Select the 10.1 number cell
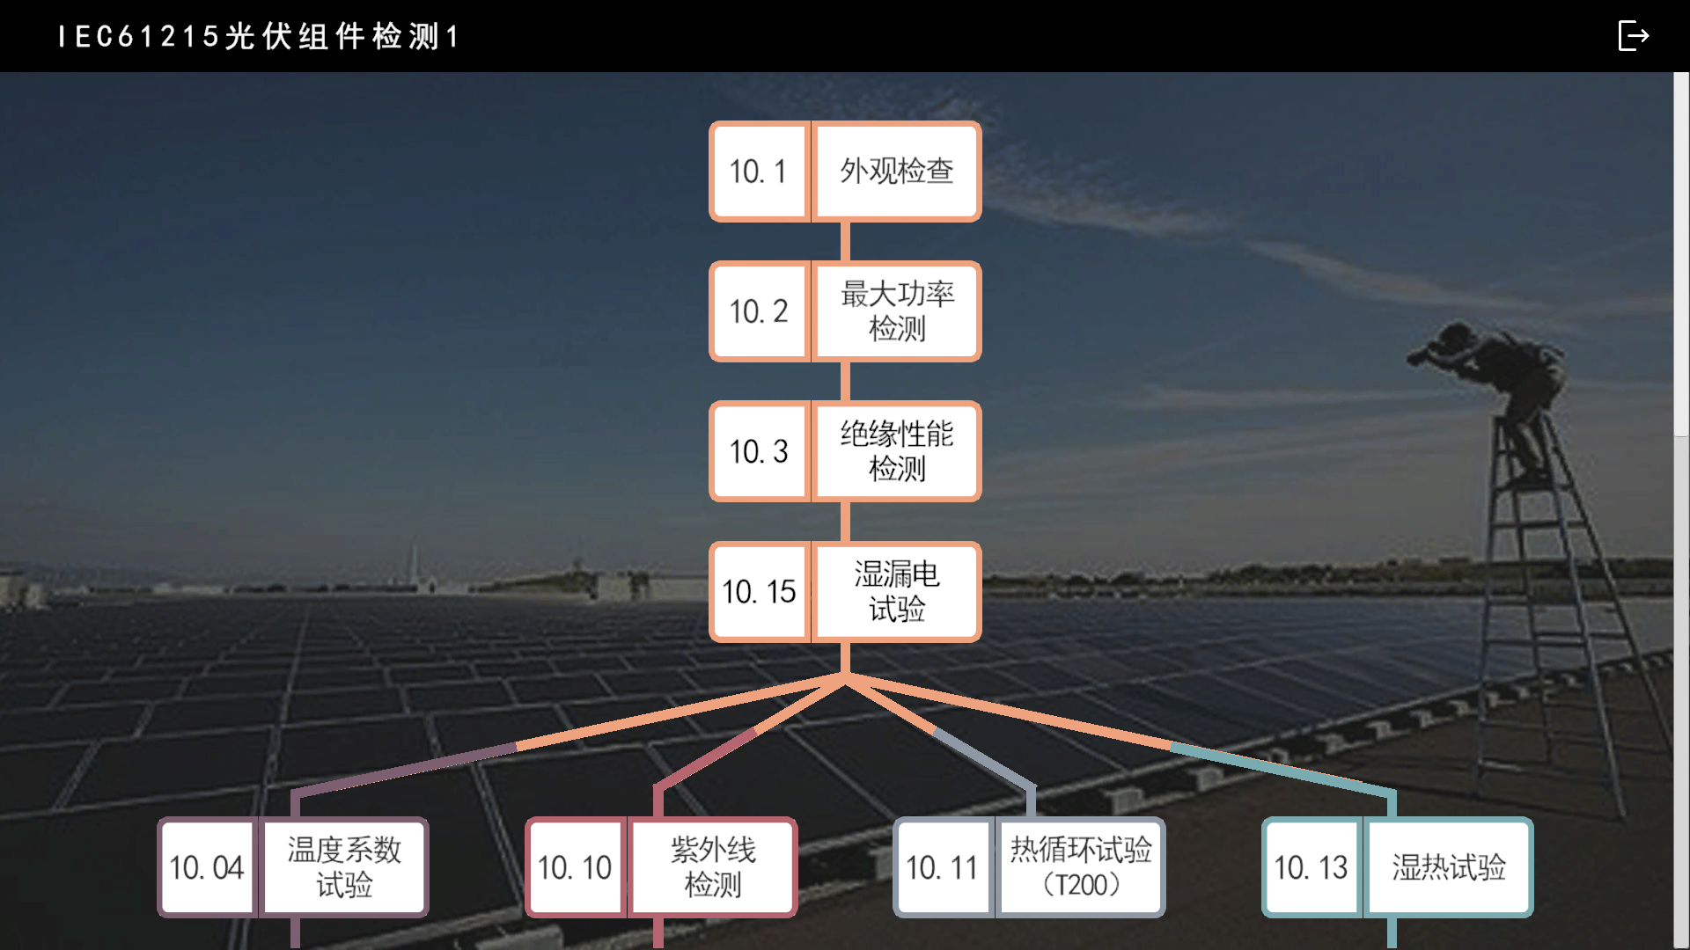Viewport: 1690px width, 950px height. pos(759,172)
